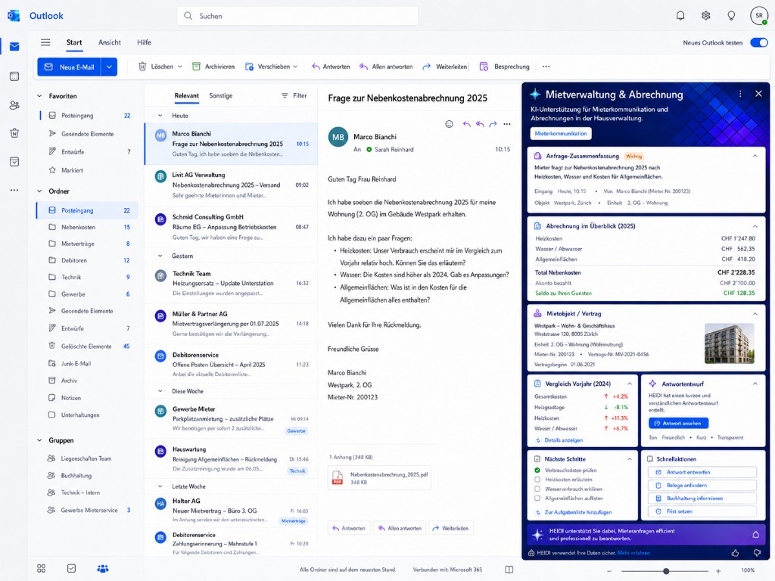Check the Heizkosten erläutern step
This screenshot has height=581, width=775.
tap(537, 479)
